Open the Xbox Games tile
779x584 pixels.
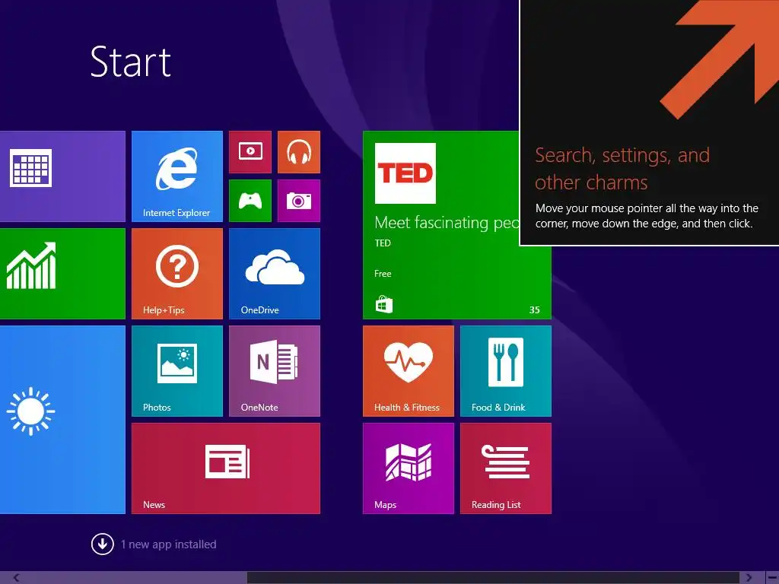point(250,201)
